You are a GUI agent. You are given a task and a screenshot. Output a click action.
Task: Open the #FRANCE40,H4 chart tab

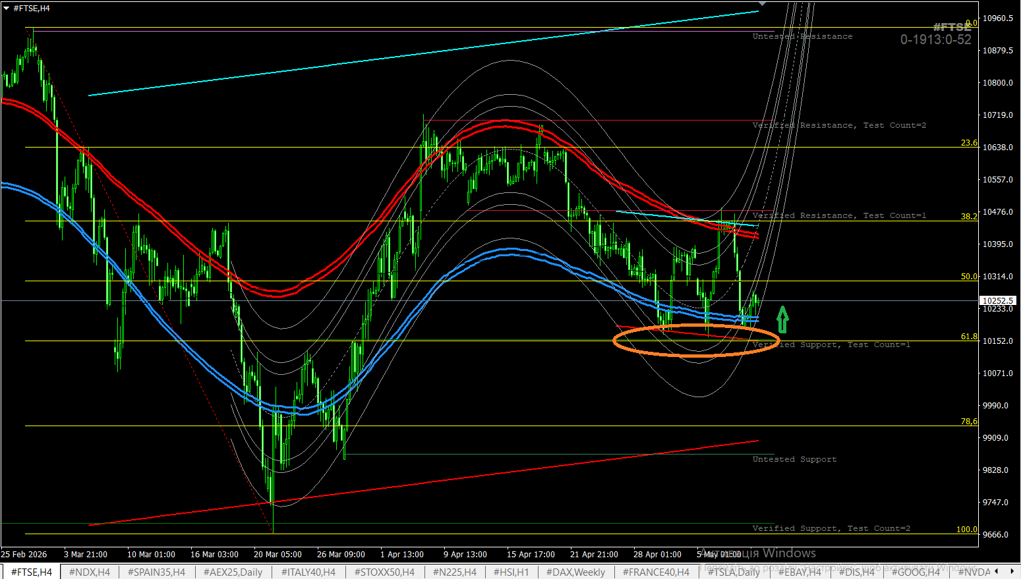coord(656,572)
